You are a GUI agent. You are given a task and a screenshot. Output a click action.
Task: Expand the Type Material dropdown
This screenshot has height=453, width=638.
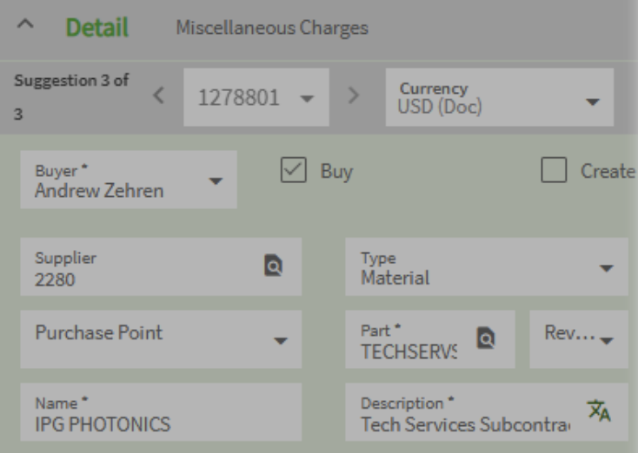pyautogui.click(x=605, y=267)
